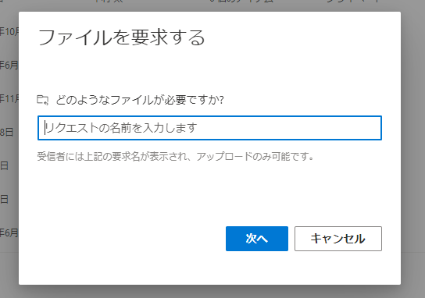Click the text cursor inside the name box
The width and height of the screenshot is (425, 298).
[x=45, y=128]
